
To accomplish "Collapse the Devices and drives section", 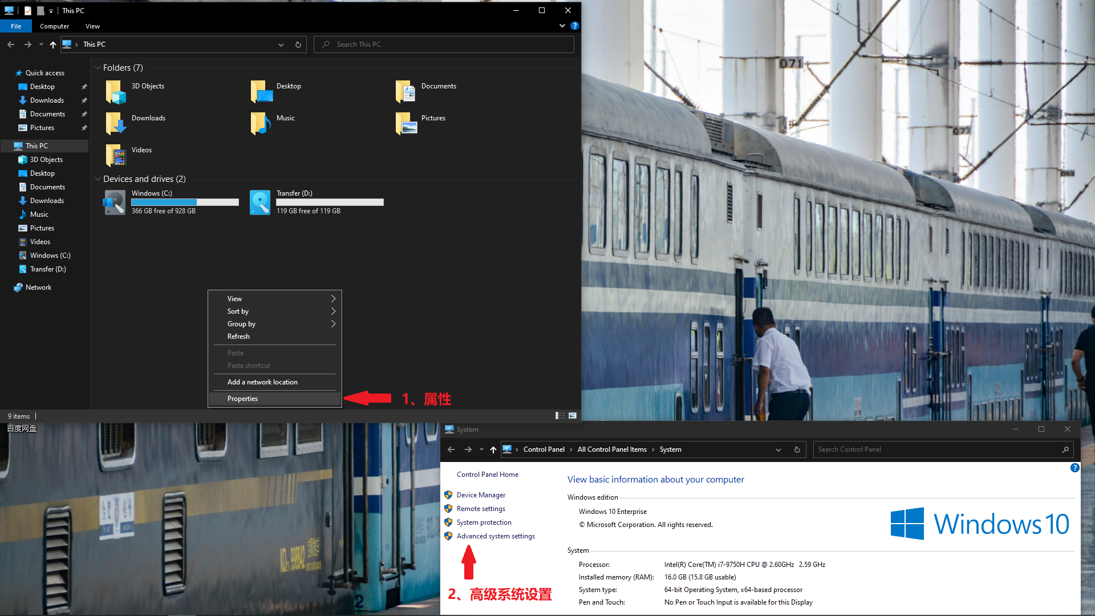I will pos(98,179).
